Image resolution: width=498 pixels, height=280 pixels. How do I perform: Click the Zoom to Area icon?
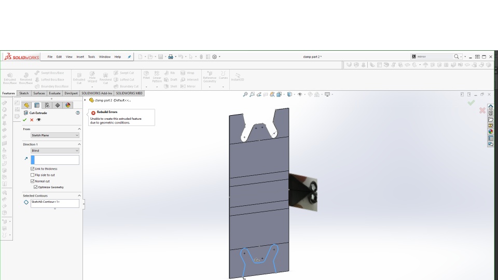252,94
